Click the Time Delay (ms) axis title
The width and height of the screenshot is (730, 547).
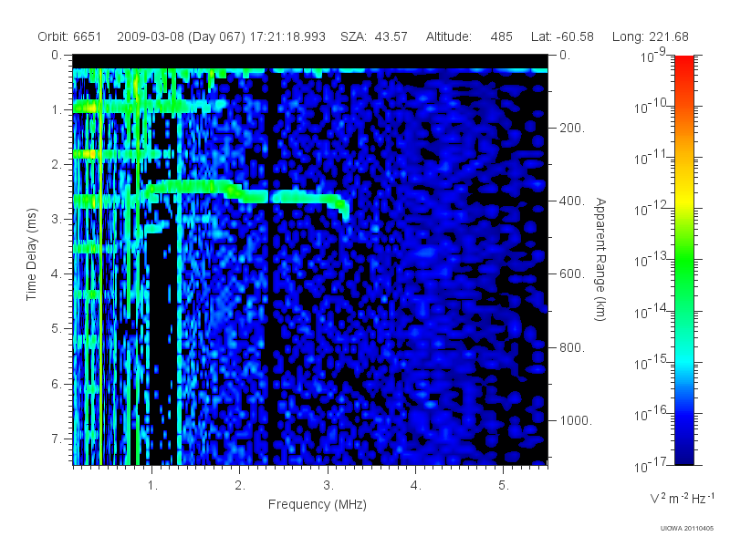31,254
